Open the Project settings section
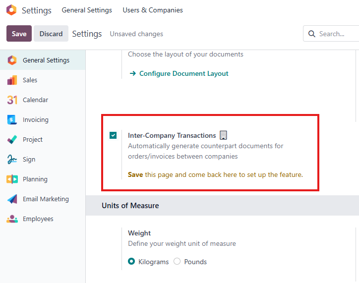This screenshot has height=283, width=359. pos(43,140)
